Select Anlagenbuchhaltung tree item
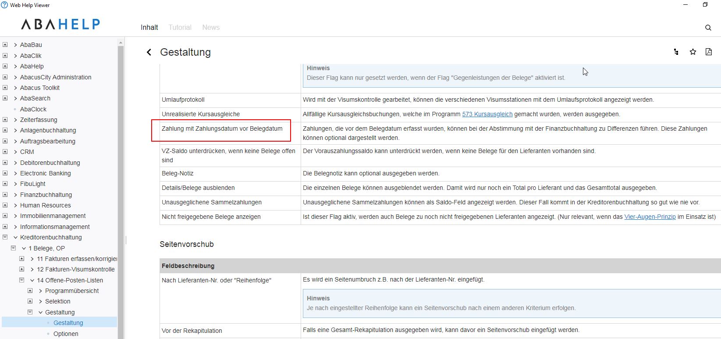The image size is (721, 339). [x=48, y=130]
